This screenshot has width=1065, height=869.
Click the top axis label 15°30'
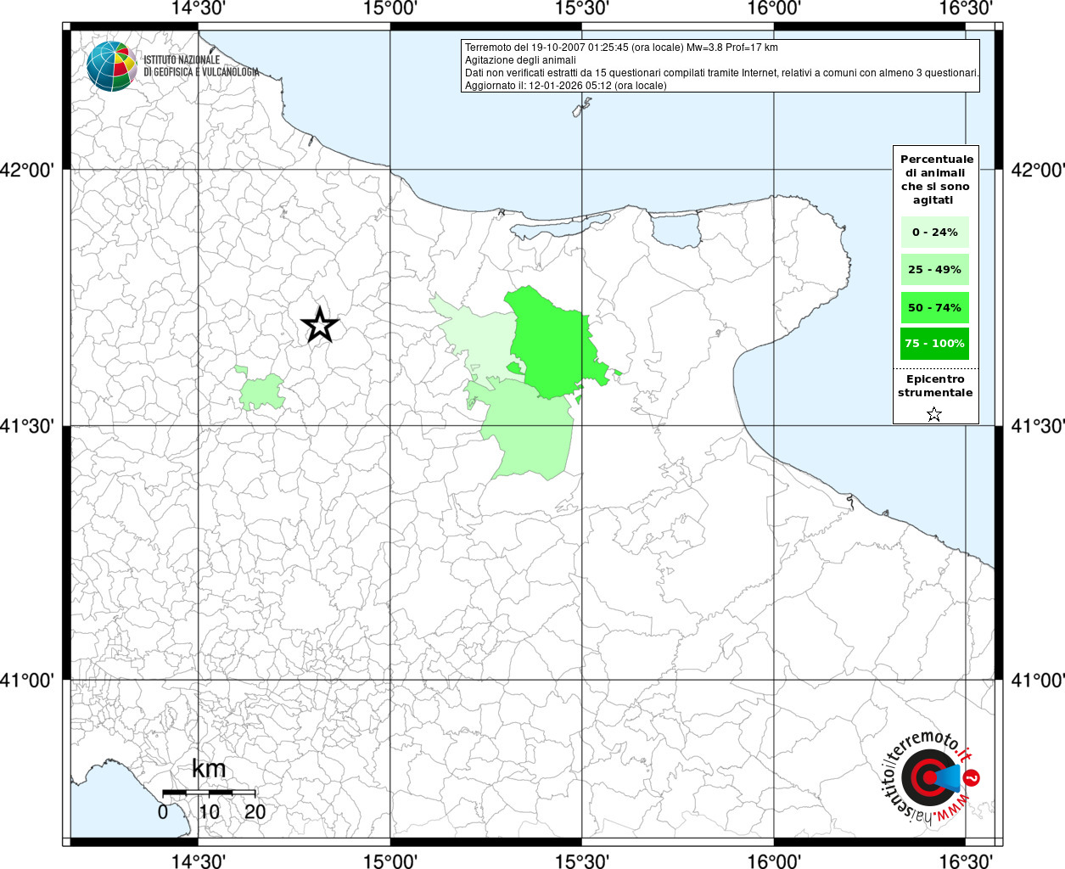pos(582,8)
